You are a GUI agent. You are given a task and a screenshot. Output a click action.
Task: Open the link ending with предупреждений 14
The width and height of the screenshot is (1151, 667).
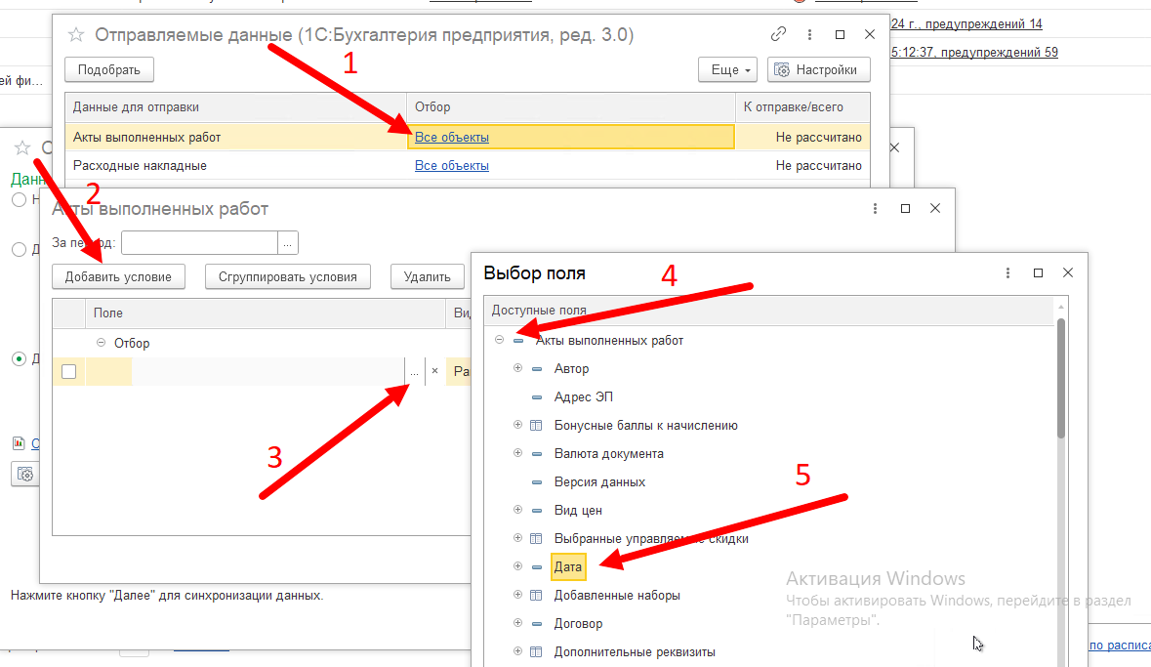coord(966,24)
